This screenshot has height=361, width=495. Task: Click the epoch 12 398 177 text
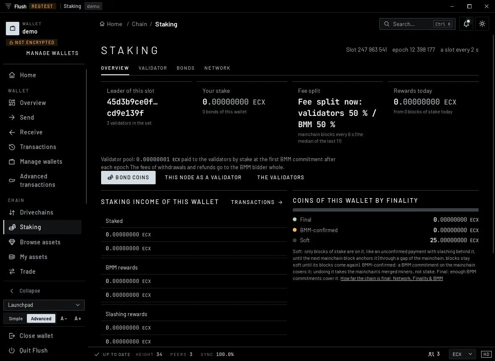click(414, 50)
